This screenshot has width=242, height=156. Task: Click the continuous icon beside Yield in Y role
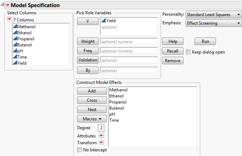coord(104,21)
